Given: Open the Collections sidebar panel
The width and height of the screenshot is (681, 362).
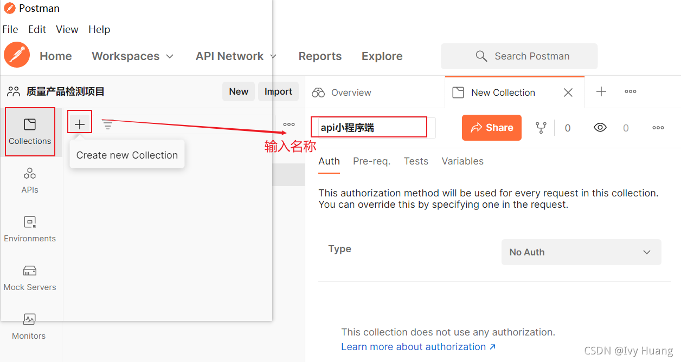Looking at the screenshot, I should point(30,132).
